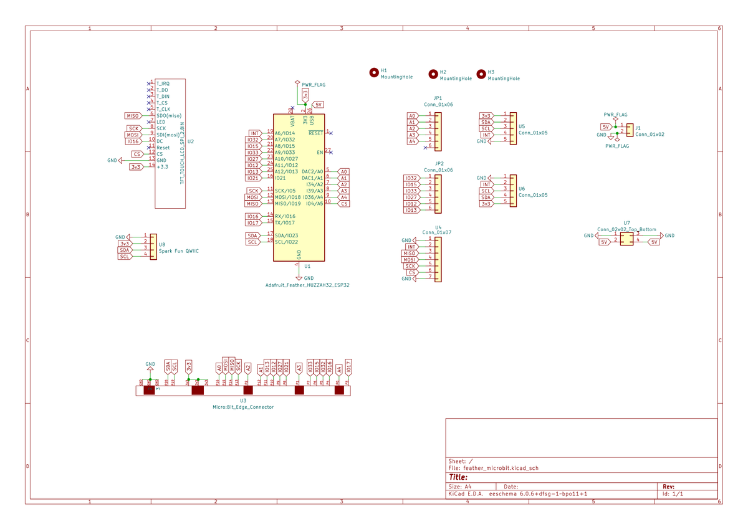
Task: Pick the U4 seven-pin connector symbol
Action: pos(438,259)
